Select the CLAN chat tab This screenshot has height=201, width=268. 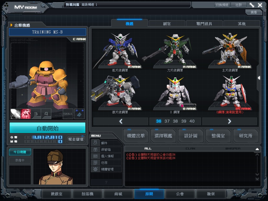coord(191,149)
